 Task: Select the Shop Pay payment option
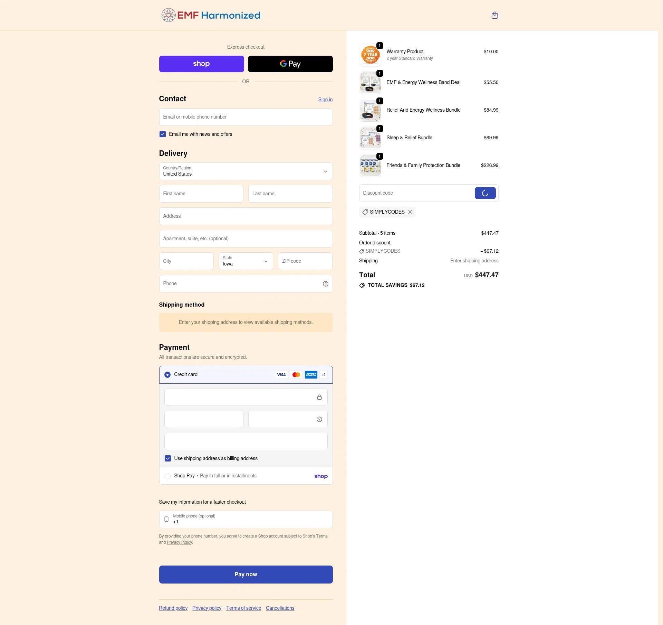coord(167,476)
